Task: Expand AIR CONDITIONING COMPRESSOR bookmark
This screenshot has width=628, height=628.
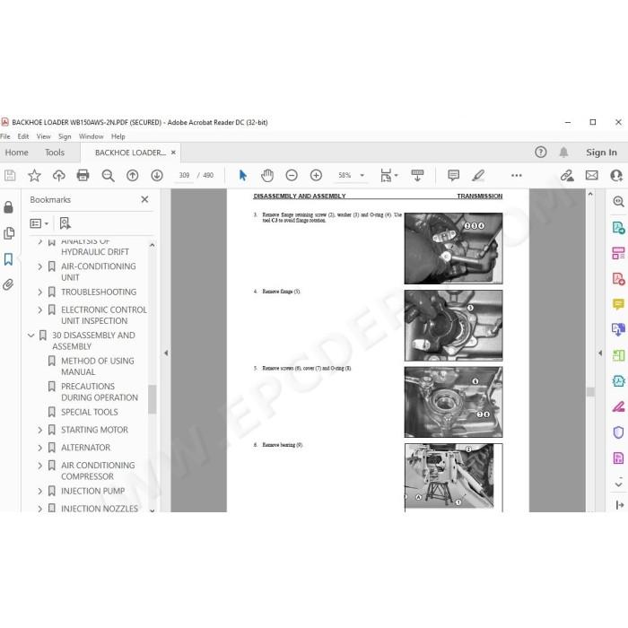Action: pyautogui.click(x=39, y=466)
